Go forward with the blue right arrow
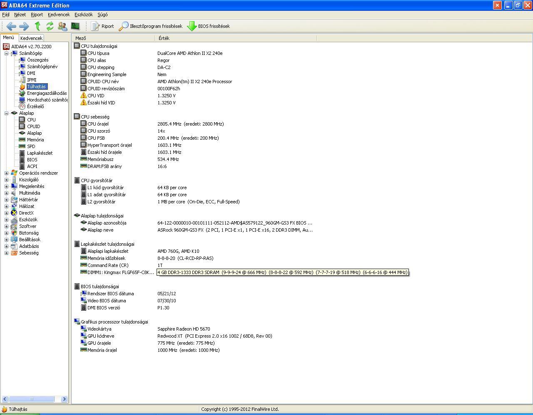The height and width of the screenshot is (415, 533). (24, 26)
